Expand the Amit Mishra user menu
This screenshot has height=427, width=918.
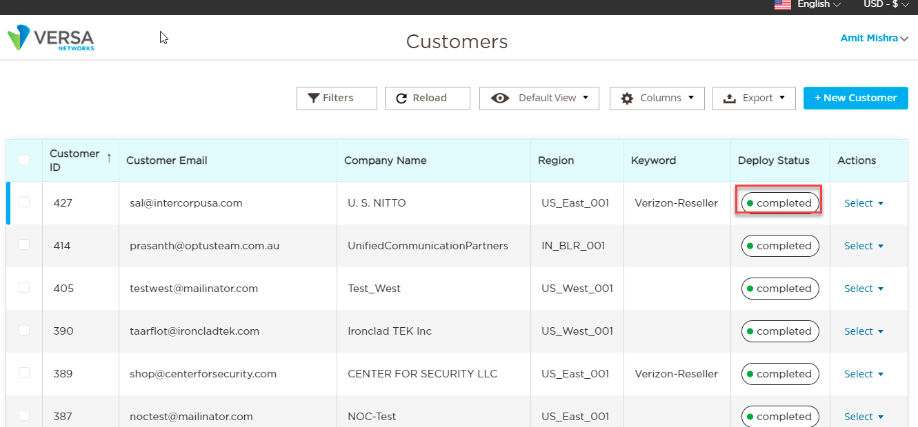pos(874,39)
